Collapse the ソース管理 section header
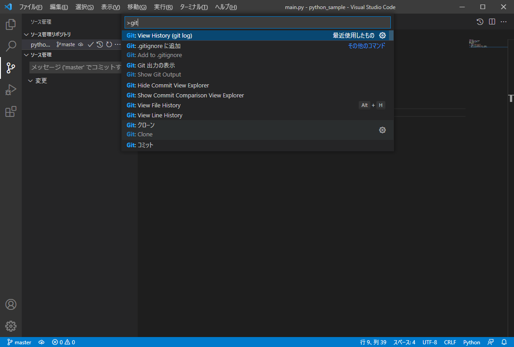Viewport: 514px width, 347px height. tap(26, 55)
